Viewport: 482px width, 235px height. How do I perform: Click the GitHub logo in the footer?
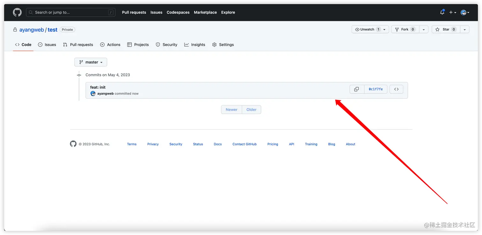73,144
